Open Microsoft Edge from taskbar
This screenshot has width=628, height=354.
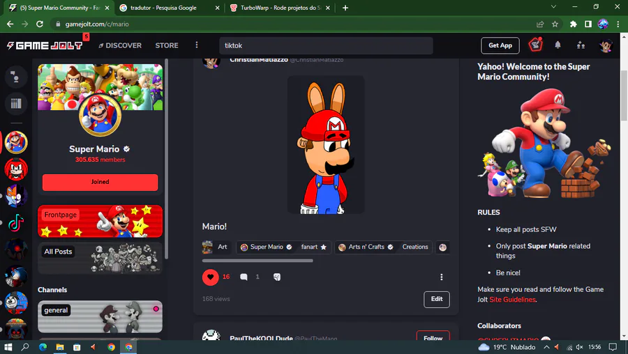click(x=43, y=347)
